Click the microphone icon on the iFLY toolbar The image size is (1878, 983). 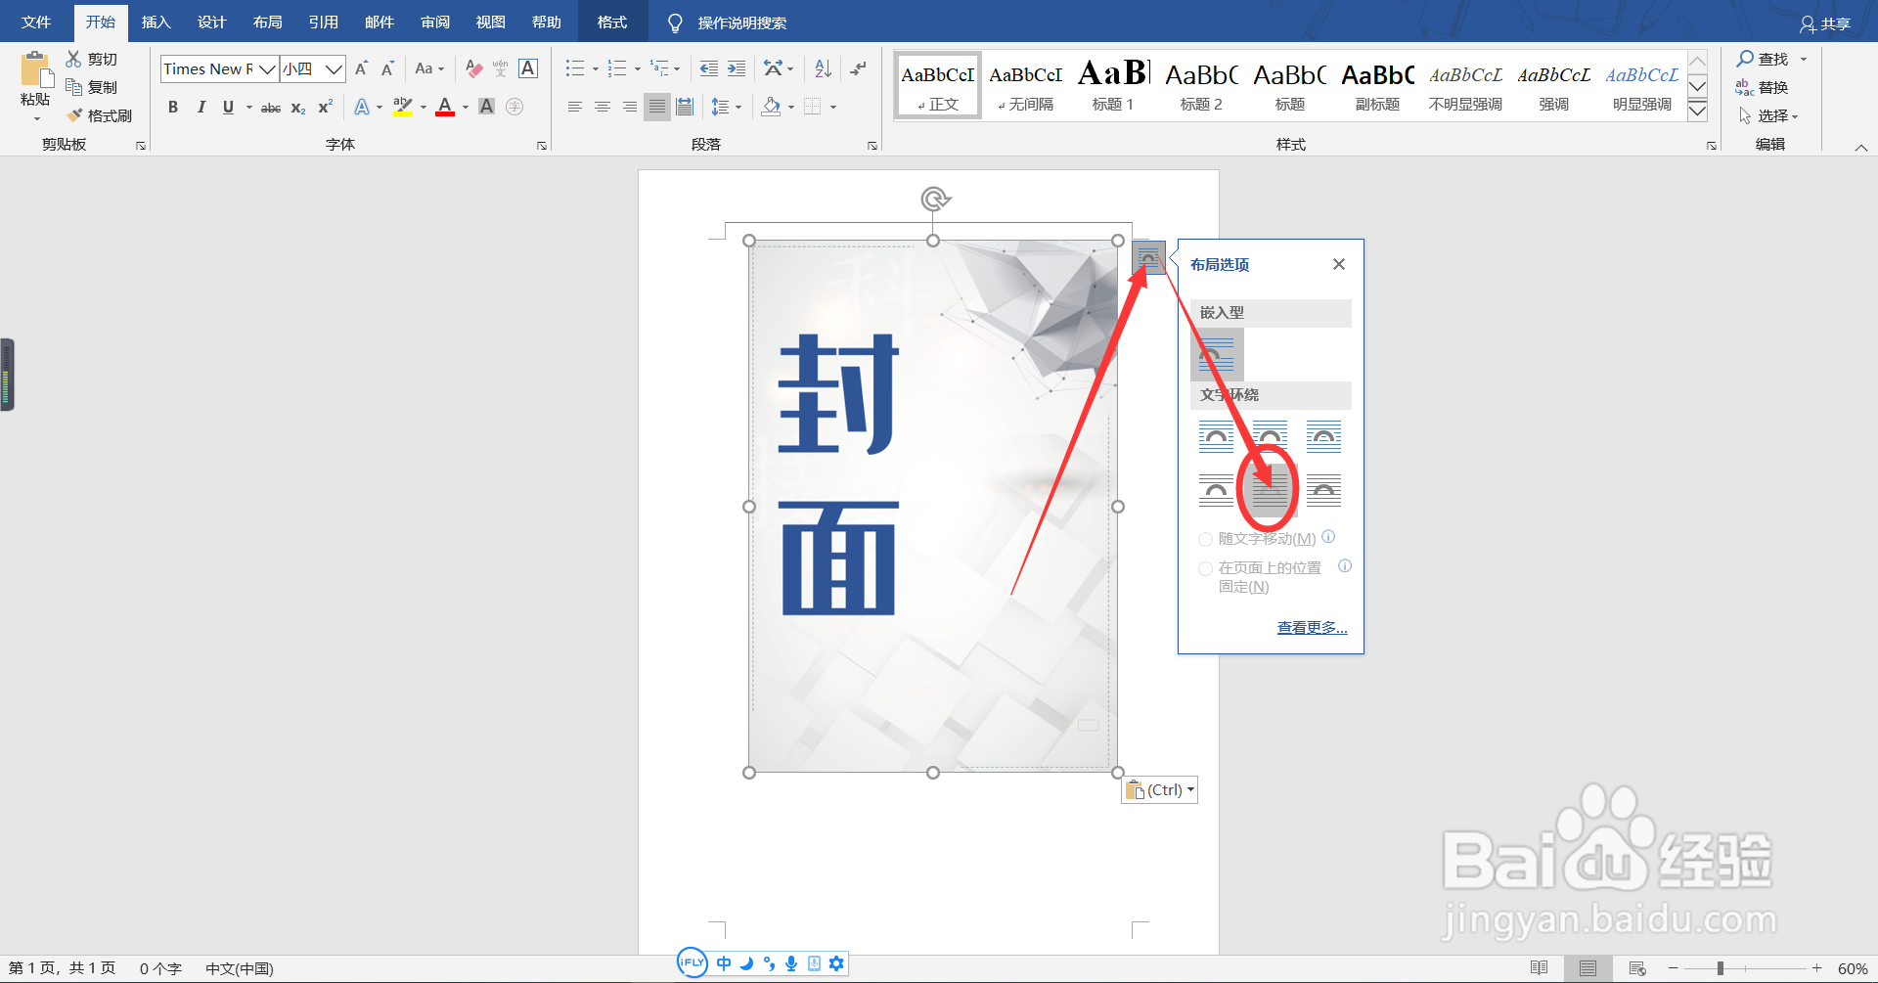coord(792,963)
